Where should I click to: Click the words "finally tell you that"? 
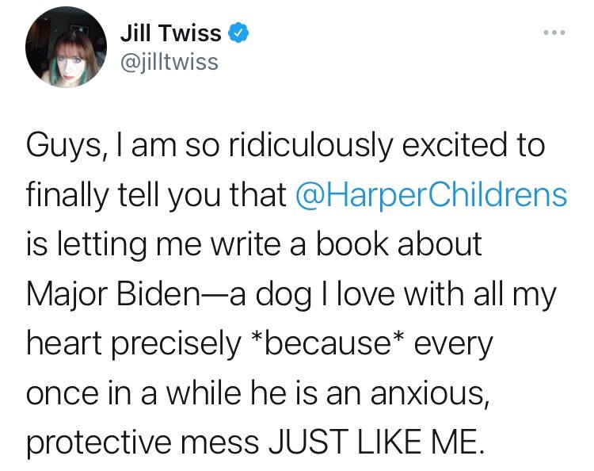[x=157, y=195]
